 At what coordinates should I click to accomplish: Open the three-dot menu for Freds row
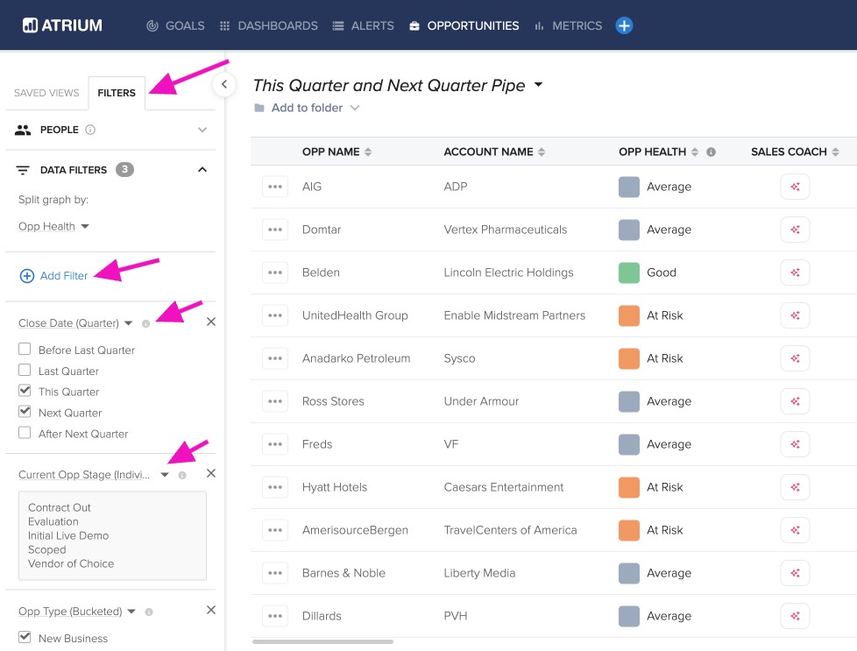pos(275,444)
